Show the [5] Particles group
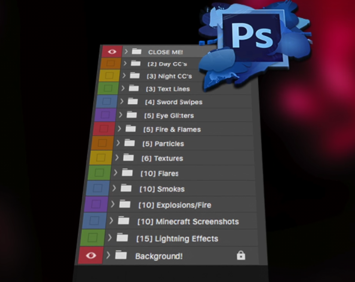The image size is (355, 282). [x=102, y=143]
